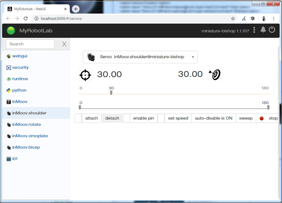Go forward in browser history
Viewport: 282px width, 203px height.
pos(17,18)
